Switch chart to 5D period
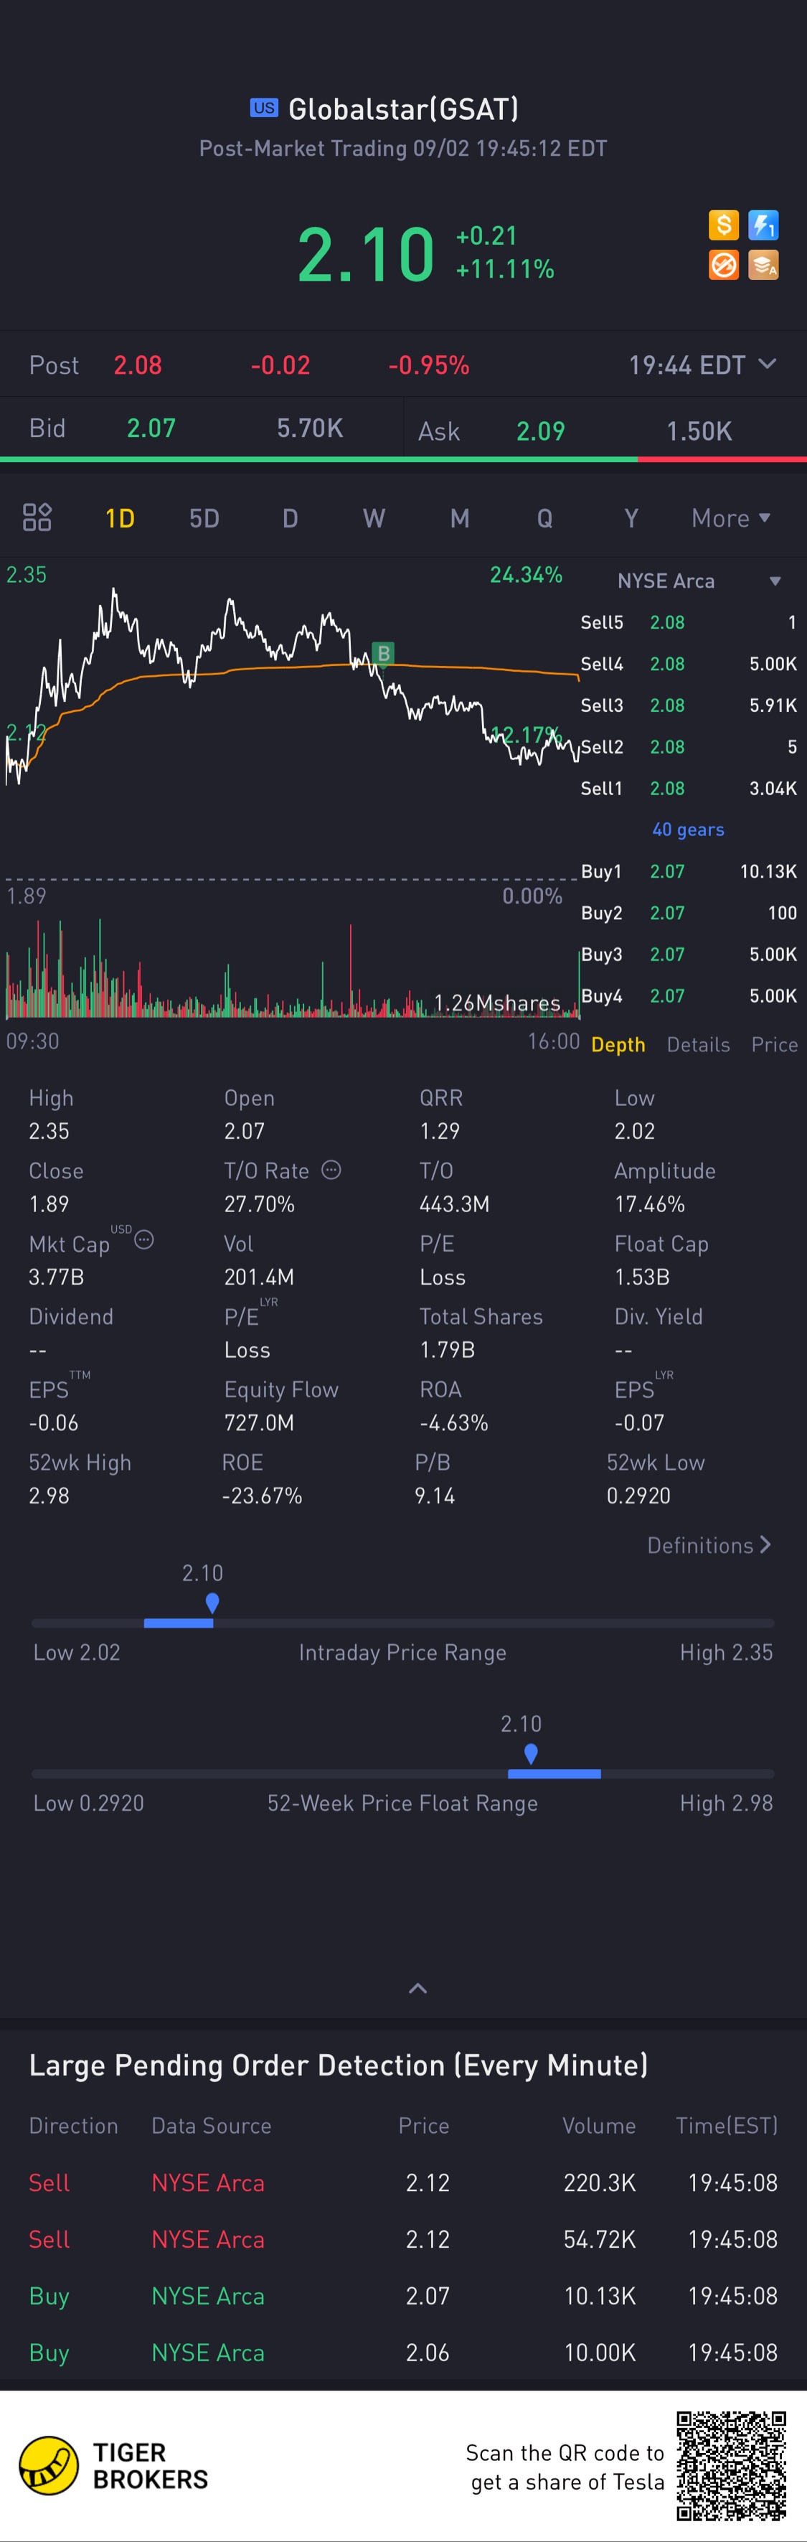Screen dimensions: 807x2542 (204, 518)
